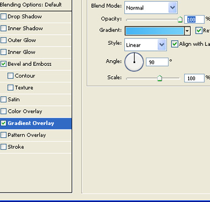
Task: Select the Pattern Overlay label
Action: pyautogui.click(x=27, y=135)
